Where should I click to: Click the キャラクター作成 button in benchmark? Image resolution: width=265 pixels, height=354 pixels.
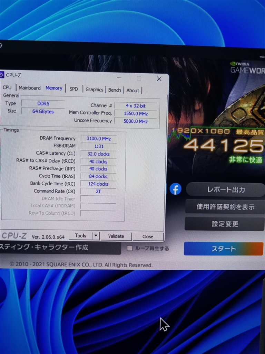pyautogui.click(x=60, y=248)
